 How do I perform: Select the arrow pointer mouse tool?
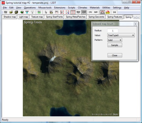click(x=46, y=12)
